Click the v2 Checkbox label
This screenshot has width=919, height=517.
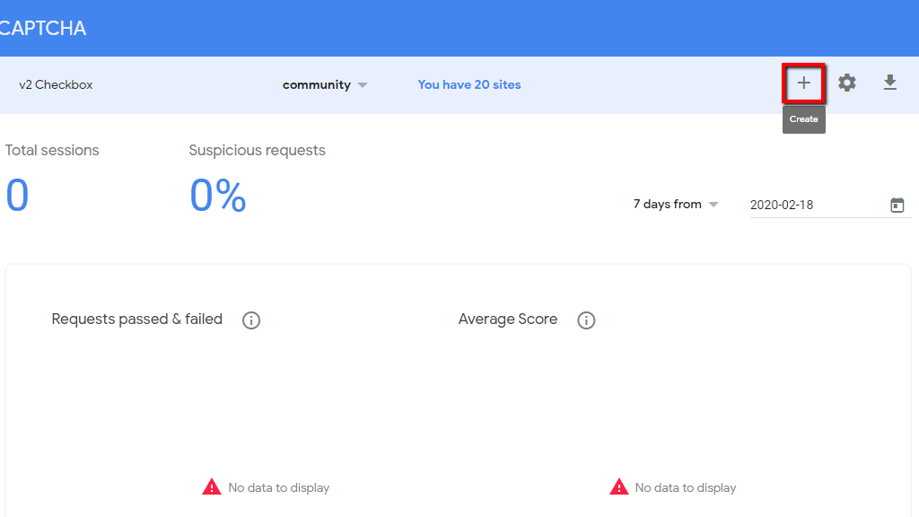56,84
